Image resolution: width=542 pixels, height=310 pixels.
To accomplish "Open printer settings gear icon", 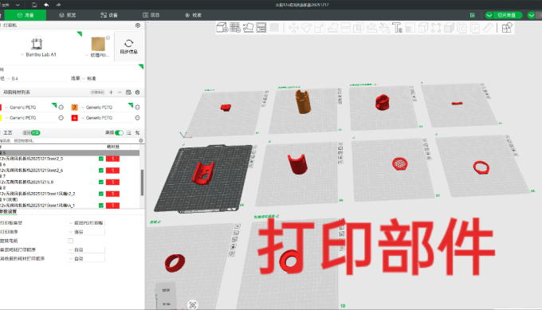I will (x=138, y=26).
